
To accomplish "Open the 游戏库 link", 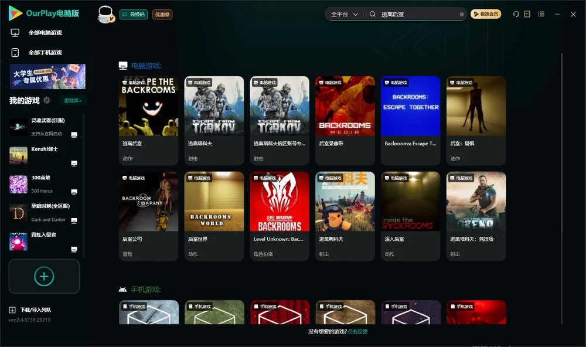I will (x=73, y=101).
